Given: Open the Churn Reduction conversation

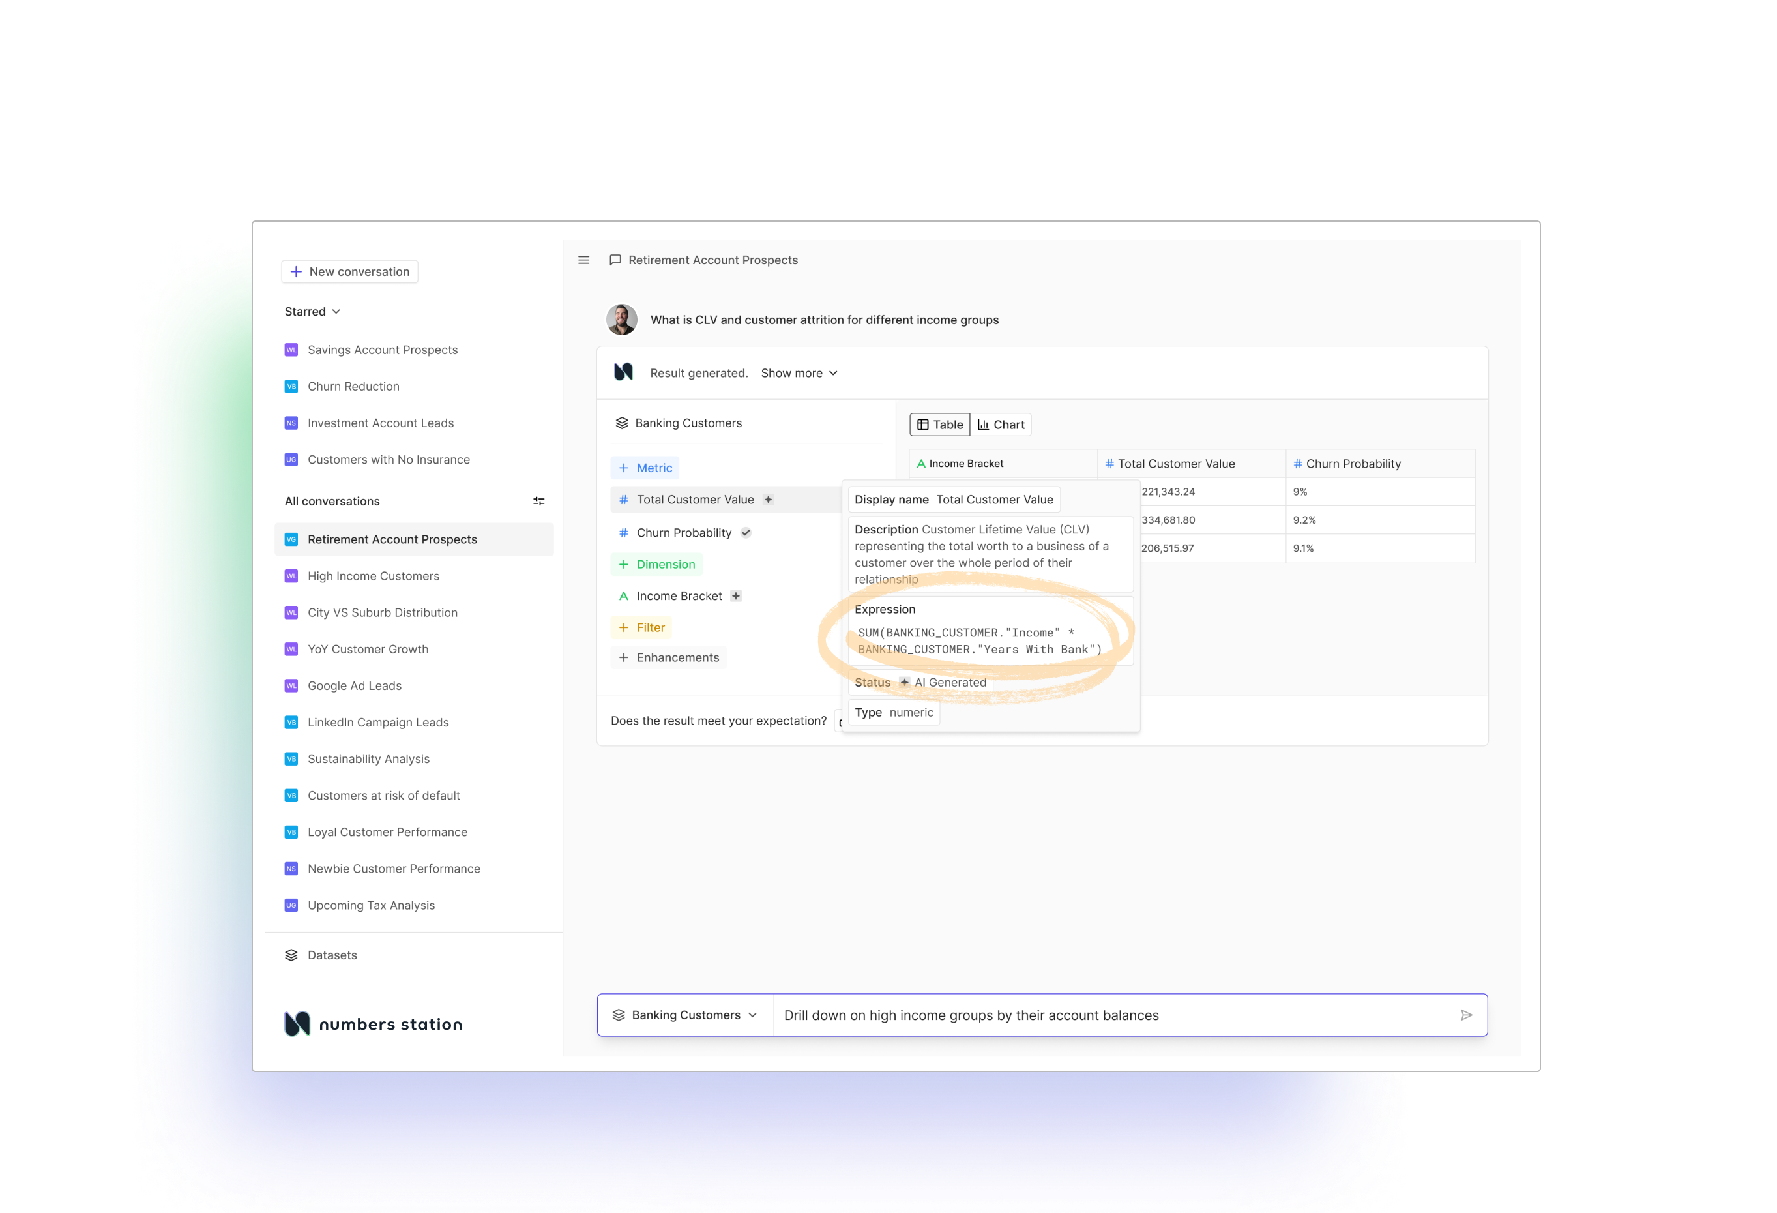Looking at the screenshot, I should [x=353, y=386].
